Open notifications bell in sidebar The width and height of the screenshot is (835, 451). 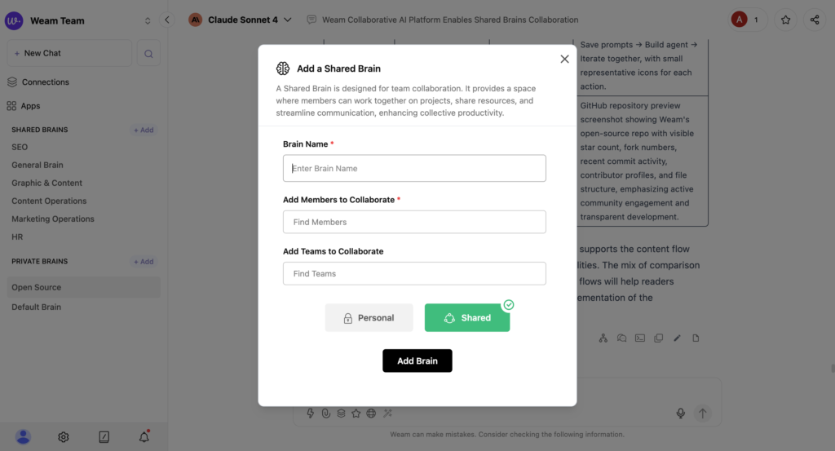144,437
